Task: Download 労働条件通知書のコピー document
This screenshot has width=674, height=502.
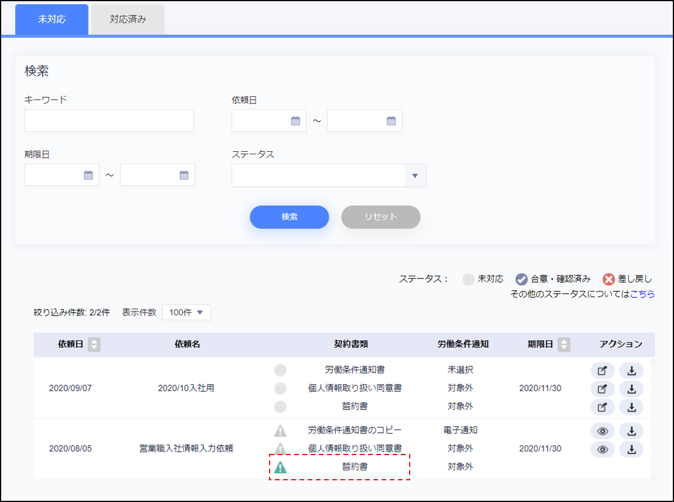Action: pyautogui.click(x=631, y=431)
